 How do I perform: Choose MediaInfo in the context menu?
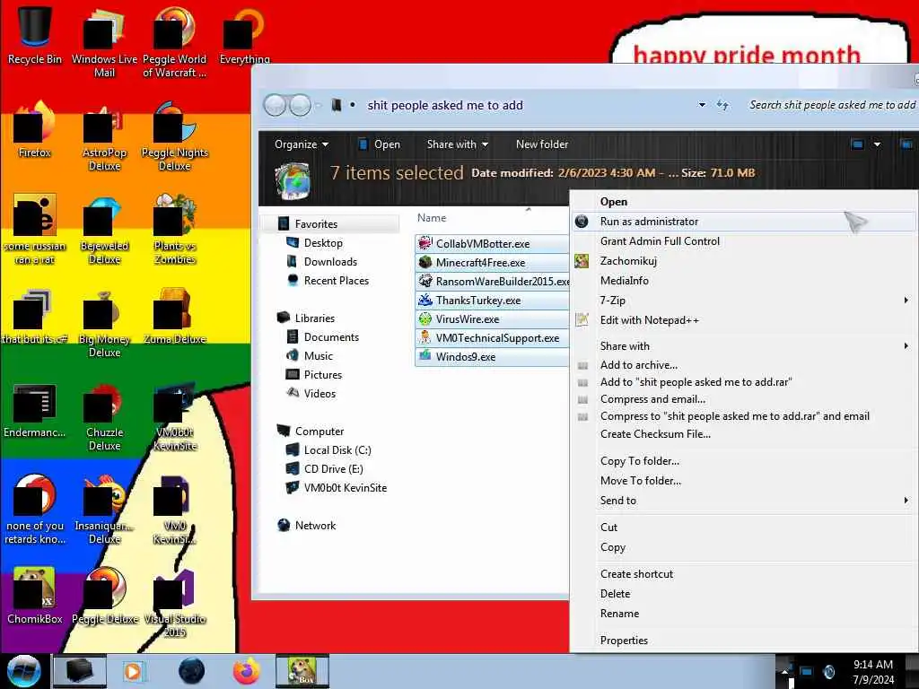click(x=744, y=281)
